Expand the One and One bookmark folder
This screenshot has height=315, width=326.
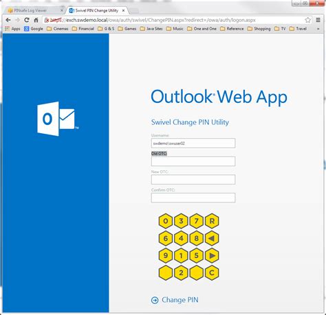(x=202, y=29)
